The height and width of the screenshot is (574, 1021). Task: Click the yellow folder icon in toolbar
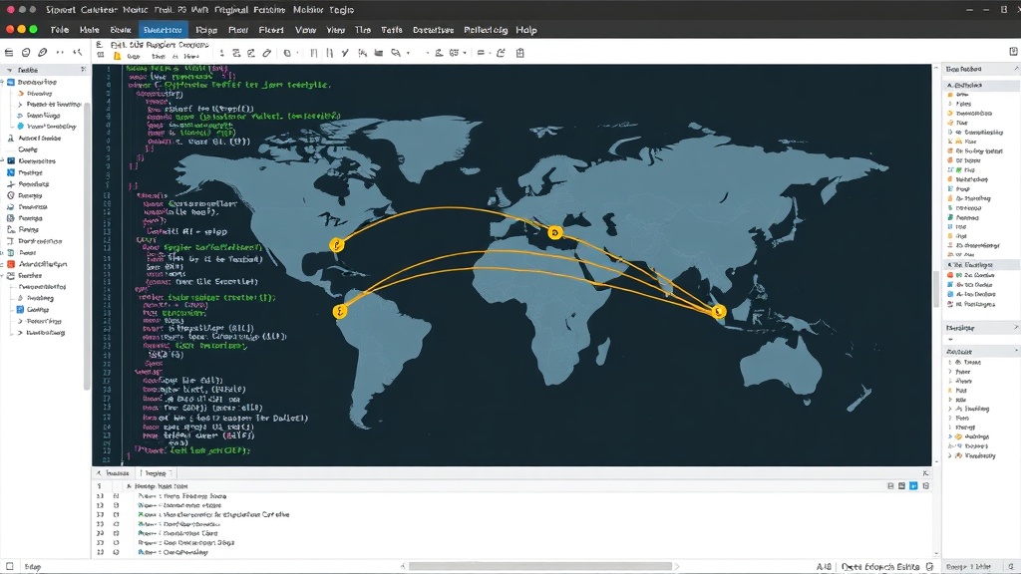point(118,56)
